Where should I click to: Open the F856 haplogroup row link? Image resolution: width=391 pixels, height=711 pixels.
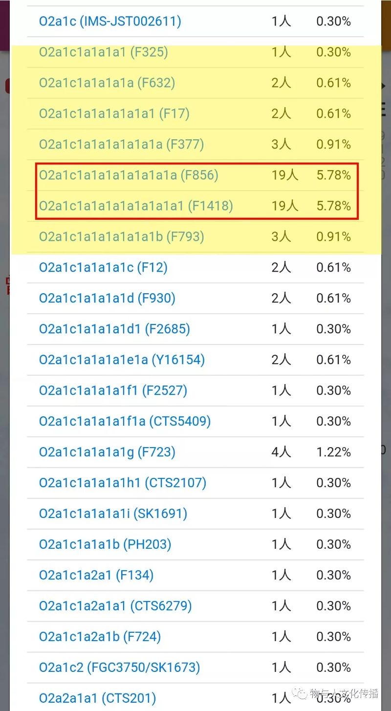tap(129, 175)
